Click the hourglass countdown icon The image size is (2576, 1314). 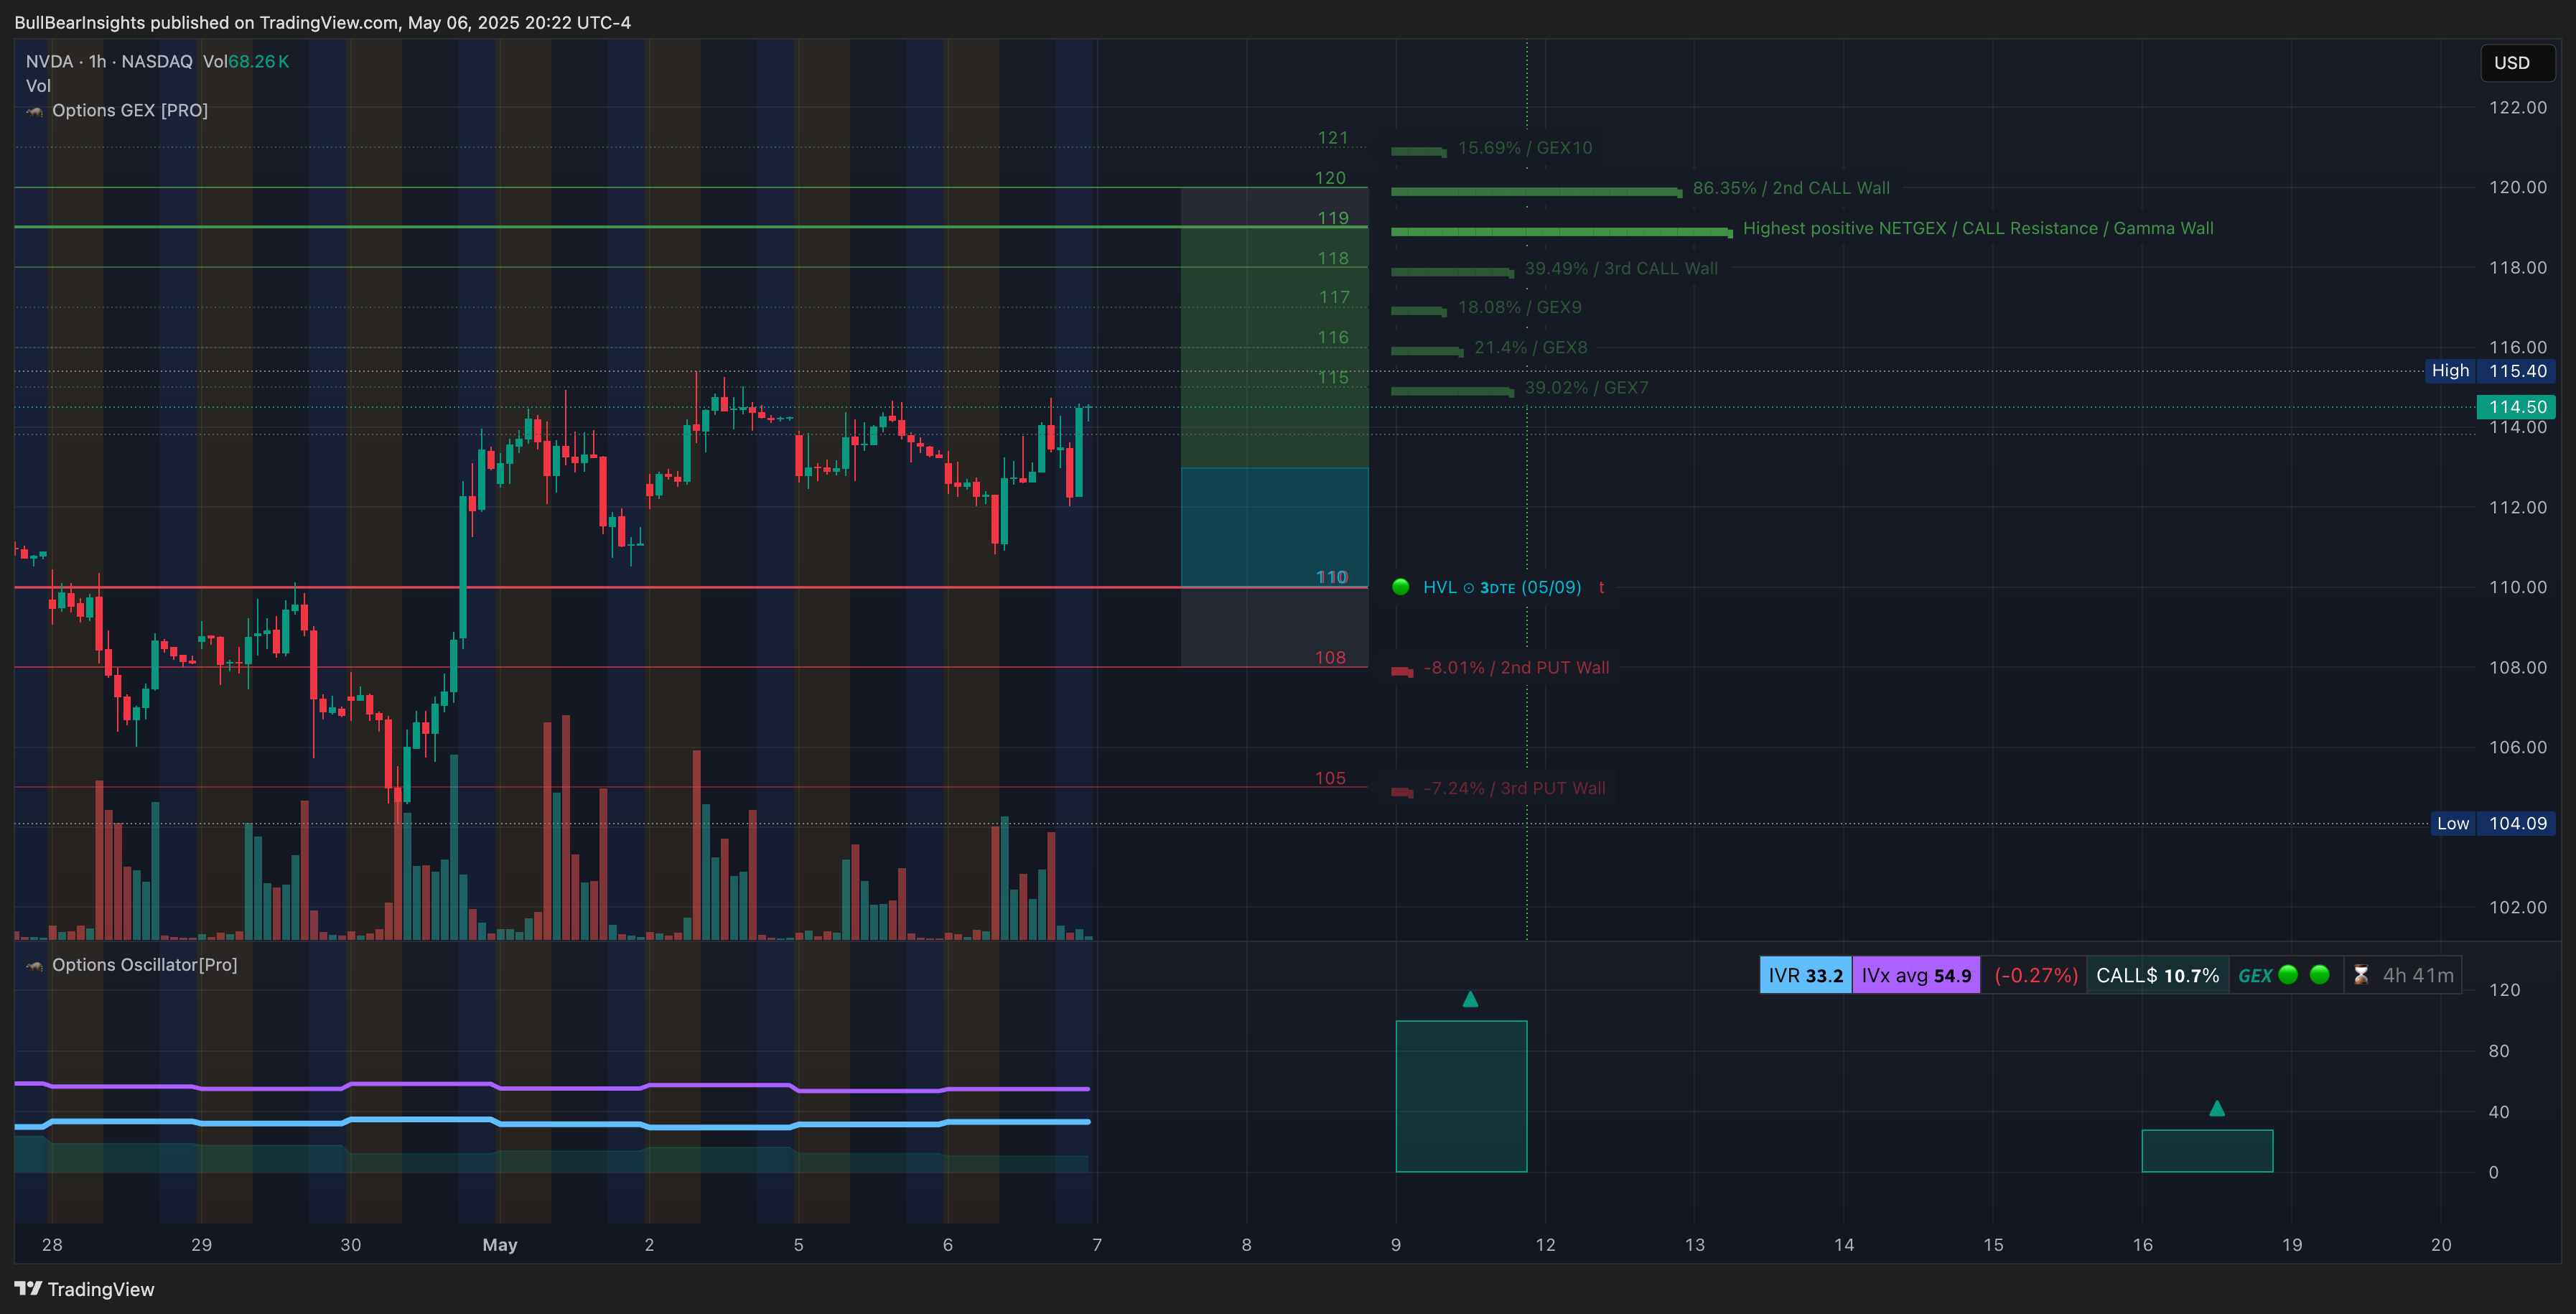click(2361, 975)
